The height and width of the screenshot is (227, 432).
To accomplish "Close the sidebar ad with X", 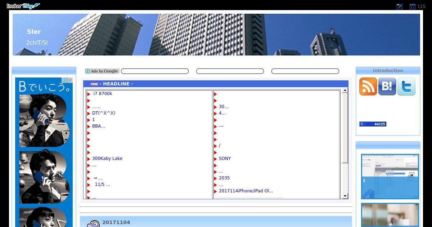I will 70,80.
